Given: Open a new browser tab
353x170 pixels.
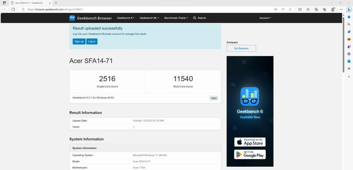Looking at the screenshot, I should [x=56, y=3].
